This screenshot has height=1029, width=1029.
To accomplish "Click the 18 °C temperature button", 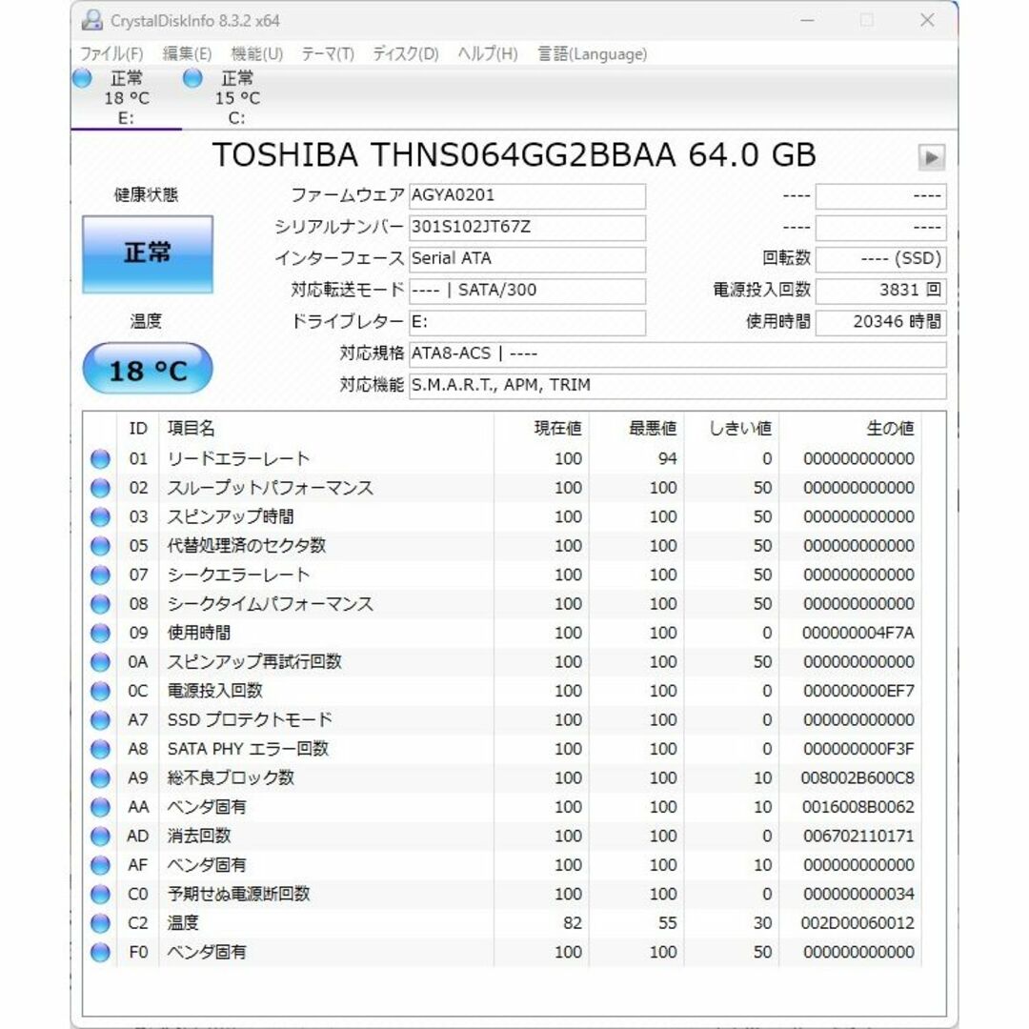I will [148, 369].
